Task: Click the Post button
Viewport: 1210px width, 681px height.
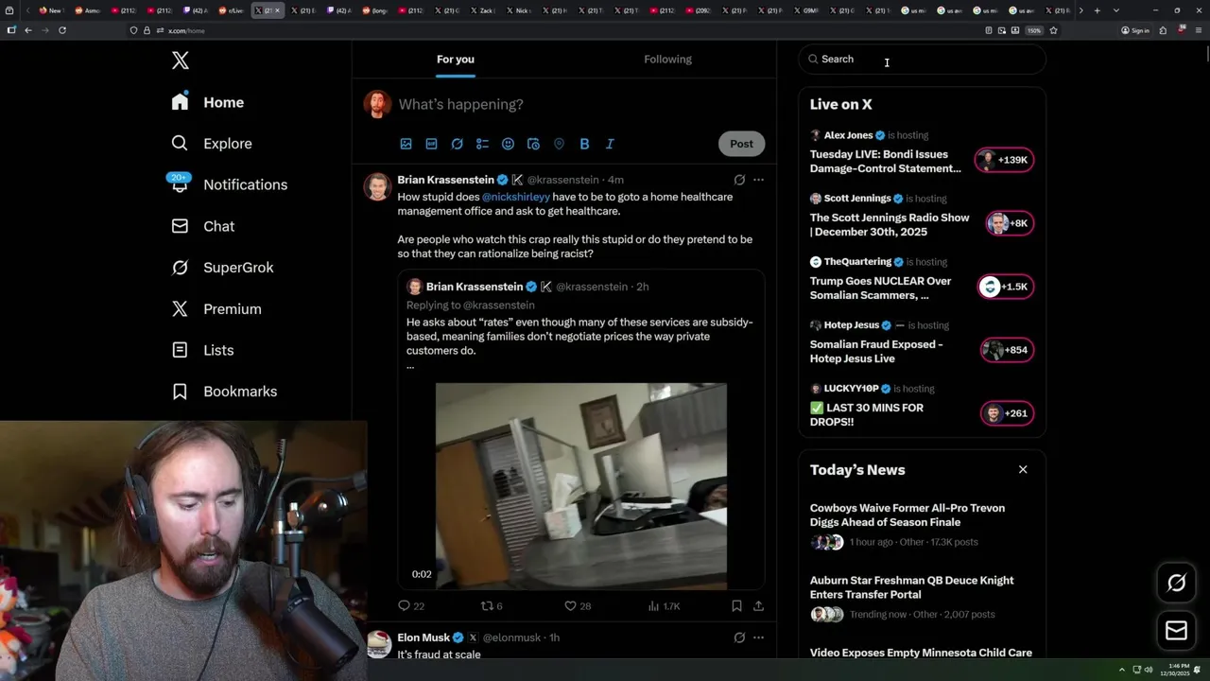Action: 741,144
